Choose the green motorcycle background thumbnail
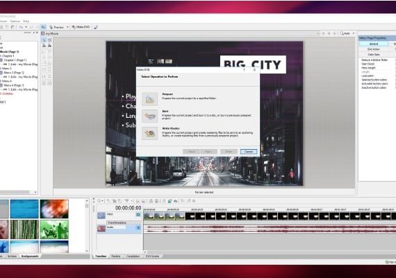This screenshot has height=278, width=396. point(54,229)
